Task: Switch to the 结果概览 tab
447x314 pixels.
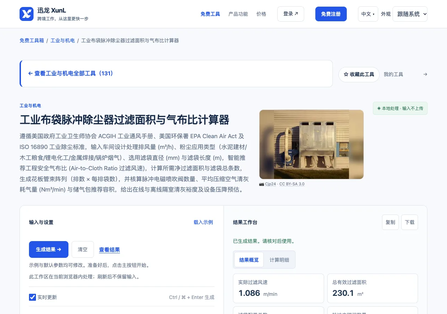Action: click(249, 260)
